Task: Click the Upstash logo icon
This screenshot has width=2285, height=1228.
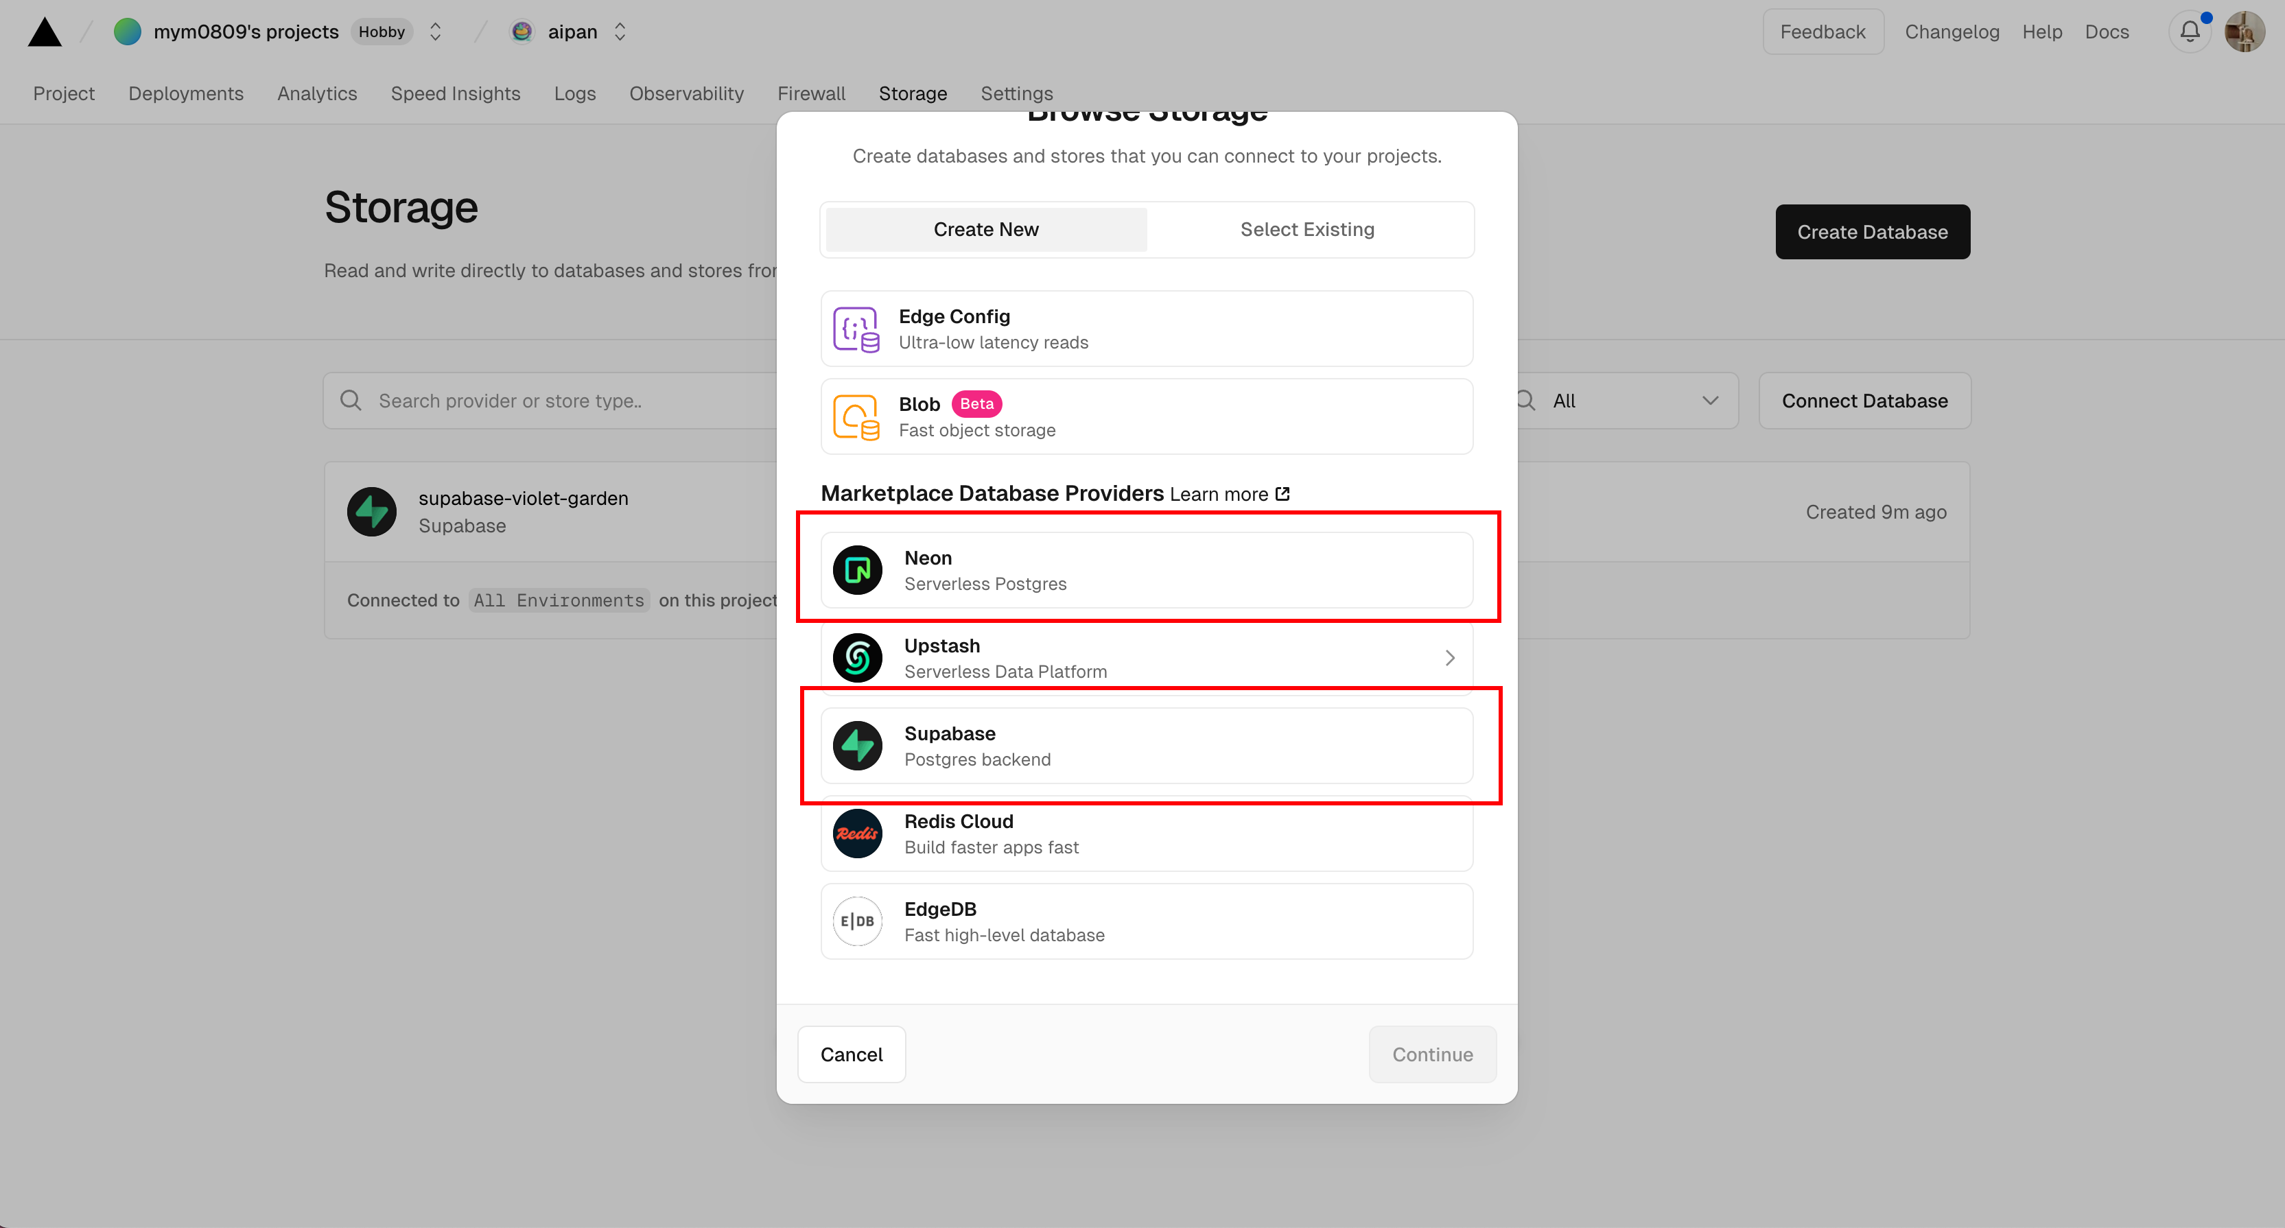Action: pos(857,658)
